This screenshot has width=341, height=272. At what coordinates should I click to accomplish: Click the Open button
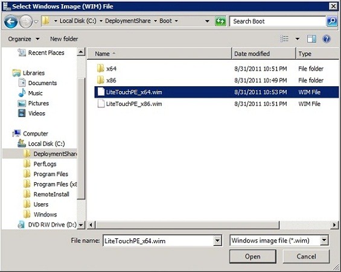253,256
